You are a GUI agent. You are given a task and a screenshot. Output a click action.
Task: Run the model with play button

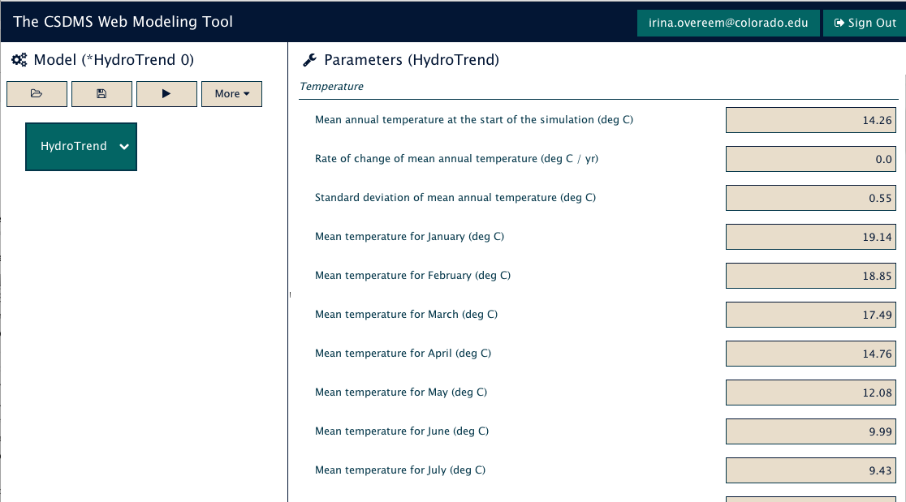pyautogui.click(x=166, y=94)
